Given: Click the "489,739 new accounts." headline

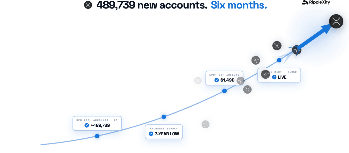Looking at the screenshot, I should pyautogui.click(x=152, y=5).
